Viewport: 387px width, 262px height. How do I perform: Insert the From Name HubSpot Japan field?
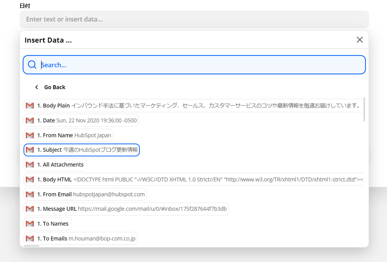point(69,135)
